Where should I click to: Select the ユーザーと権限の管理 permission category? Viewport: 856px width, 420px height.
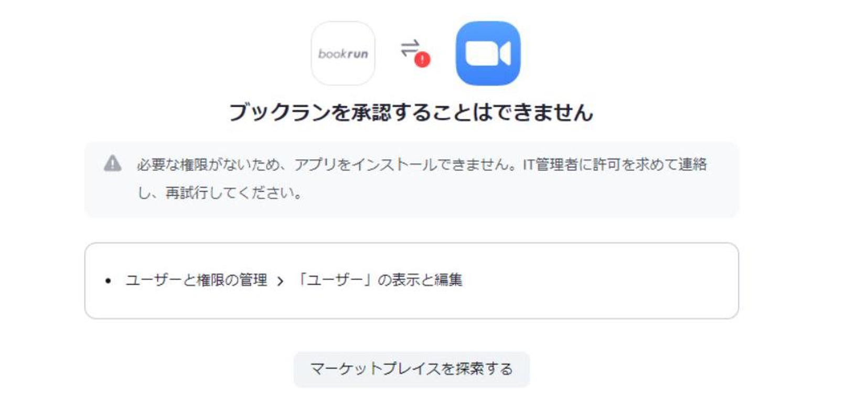(x=197, y=280)
